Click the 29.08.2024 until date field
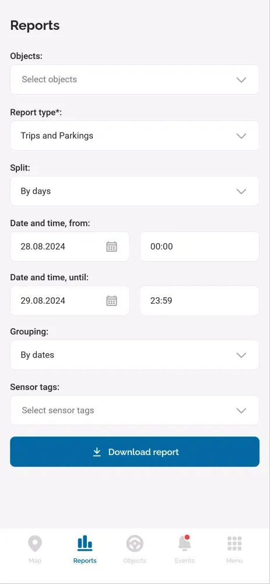Viewport: 270px width, 584px height. point(69,301)
